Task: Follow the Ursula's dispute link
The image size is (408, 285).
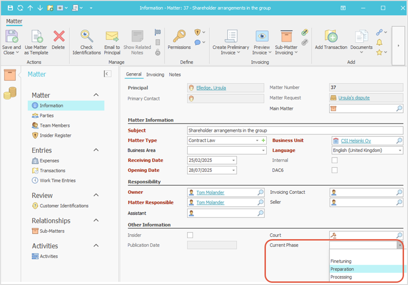Action: pos(354,98)
